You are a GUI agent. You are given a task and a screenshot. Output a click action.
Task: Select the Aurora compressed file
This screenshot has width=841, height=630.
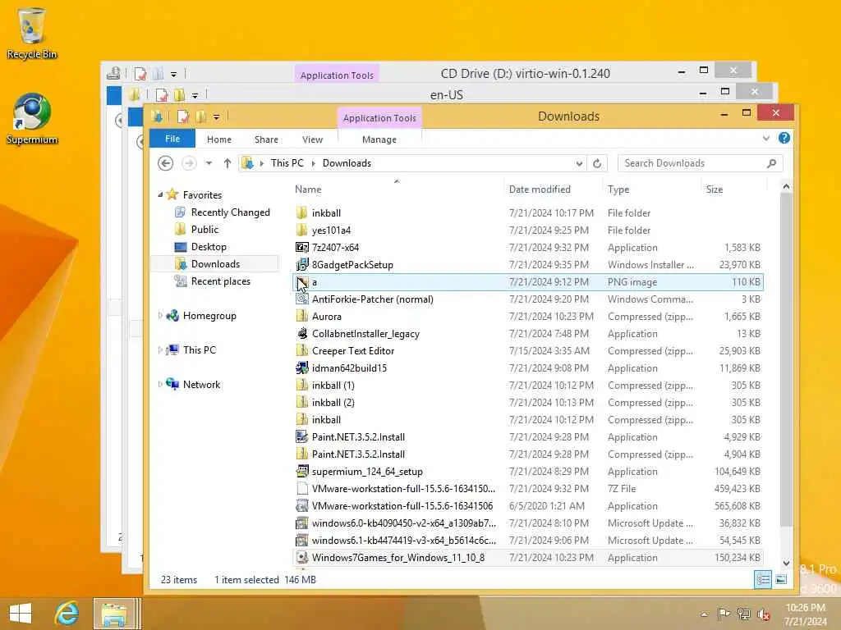click(528, 317)
